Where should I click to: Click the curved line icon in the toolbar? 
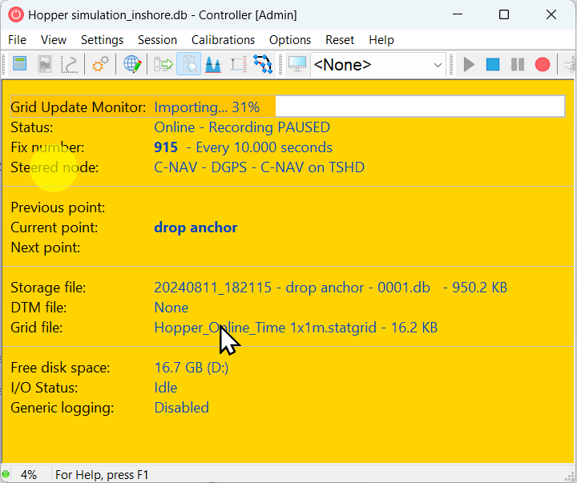[x=70, y=64]
